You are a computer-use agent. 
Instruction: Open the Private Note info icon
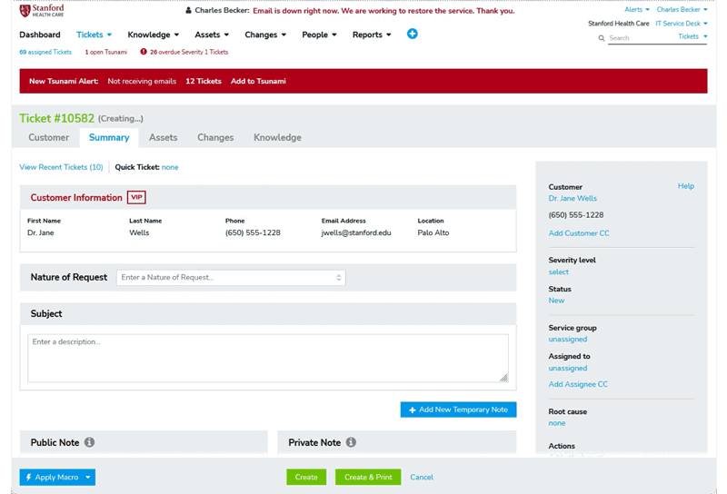tap(351, 442)
